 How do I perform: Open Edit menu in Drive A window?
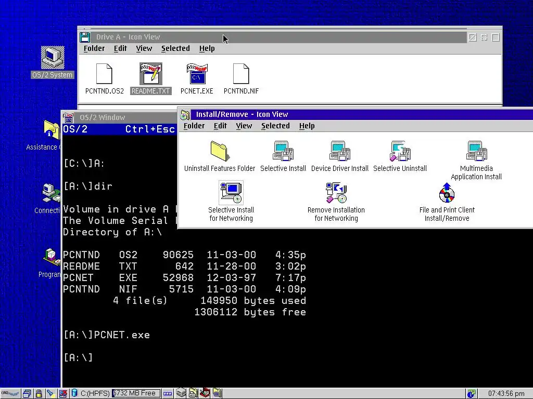click(x=120, y=48)
